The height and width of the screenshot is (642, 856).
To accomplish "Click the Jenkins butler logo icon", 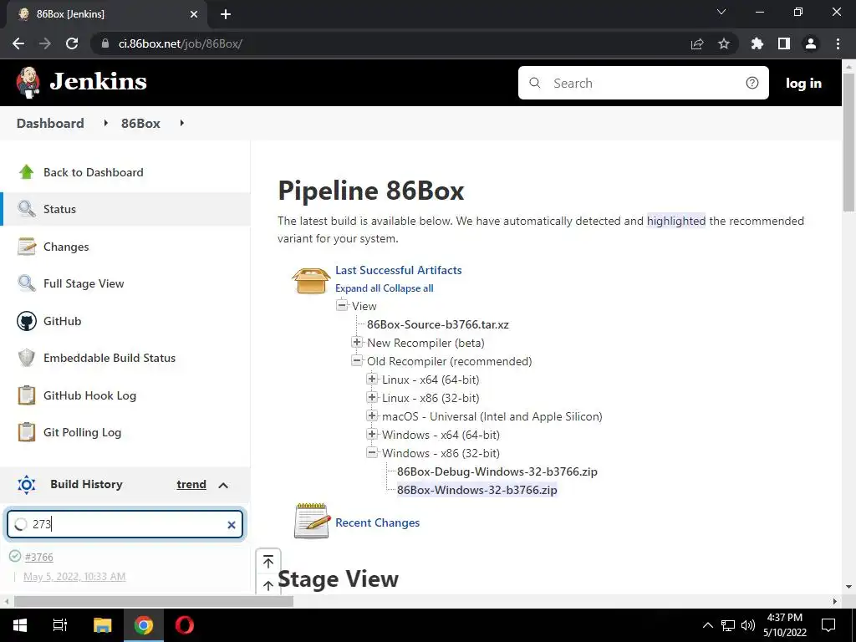I will 28,83.
